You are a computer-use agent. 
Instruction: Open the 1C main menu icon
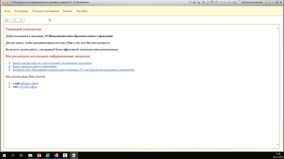[3, 2]
